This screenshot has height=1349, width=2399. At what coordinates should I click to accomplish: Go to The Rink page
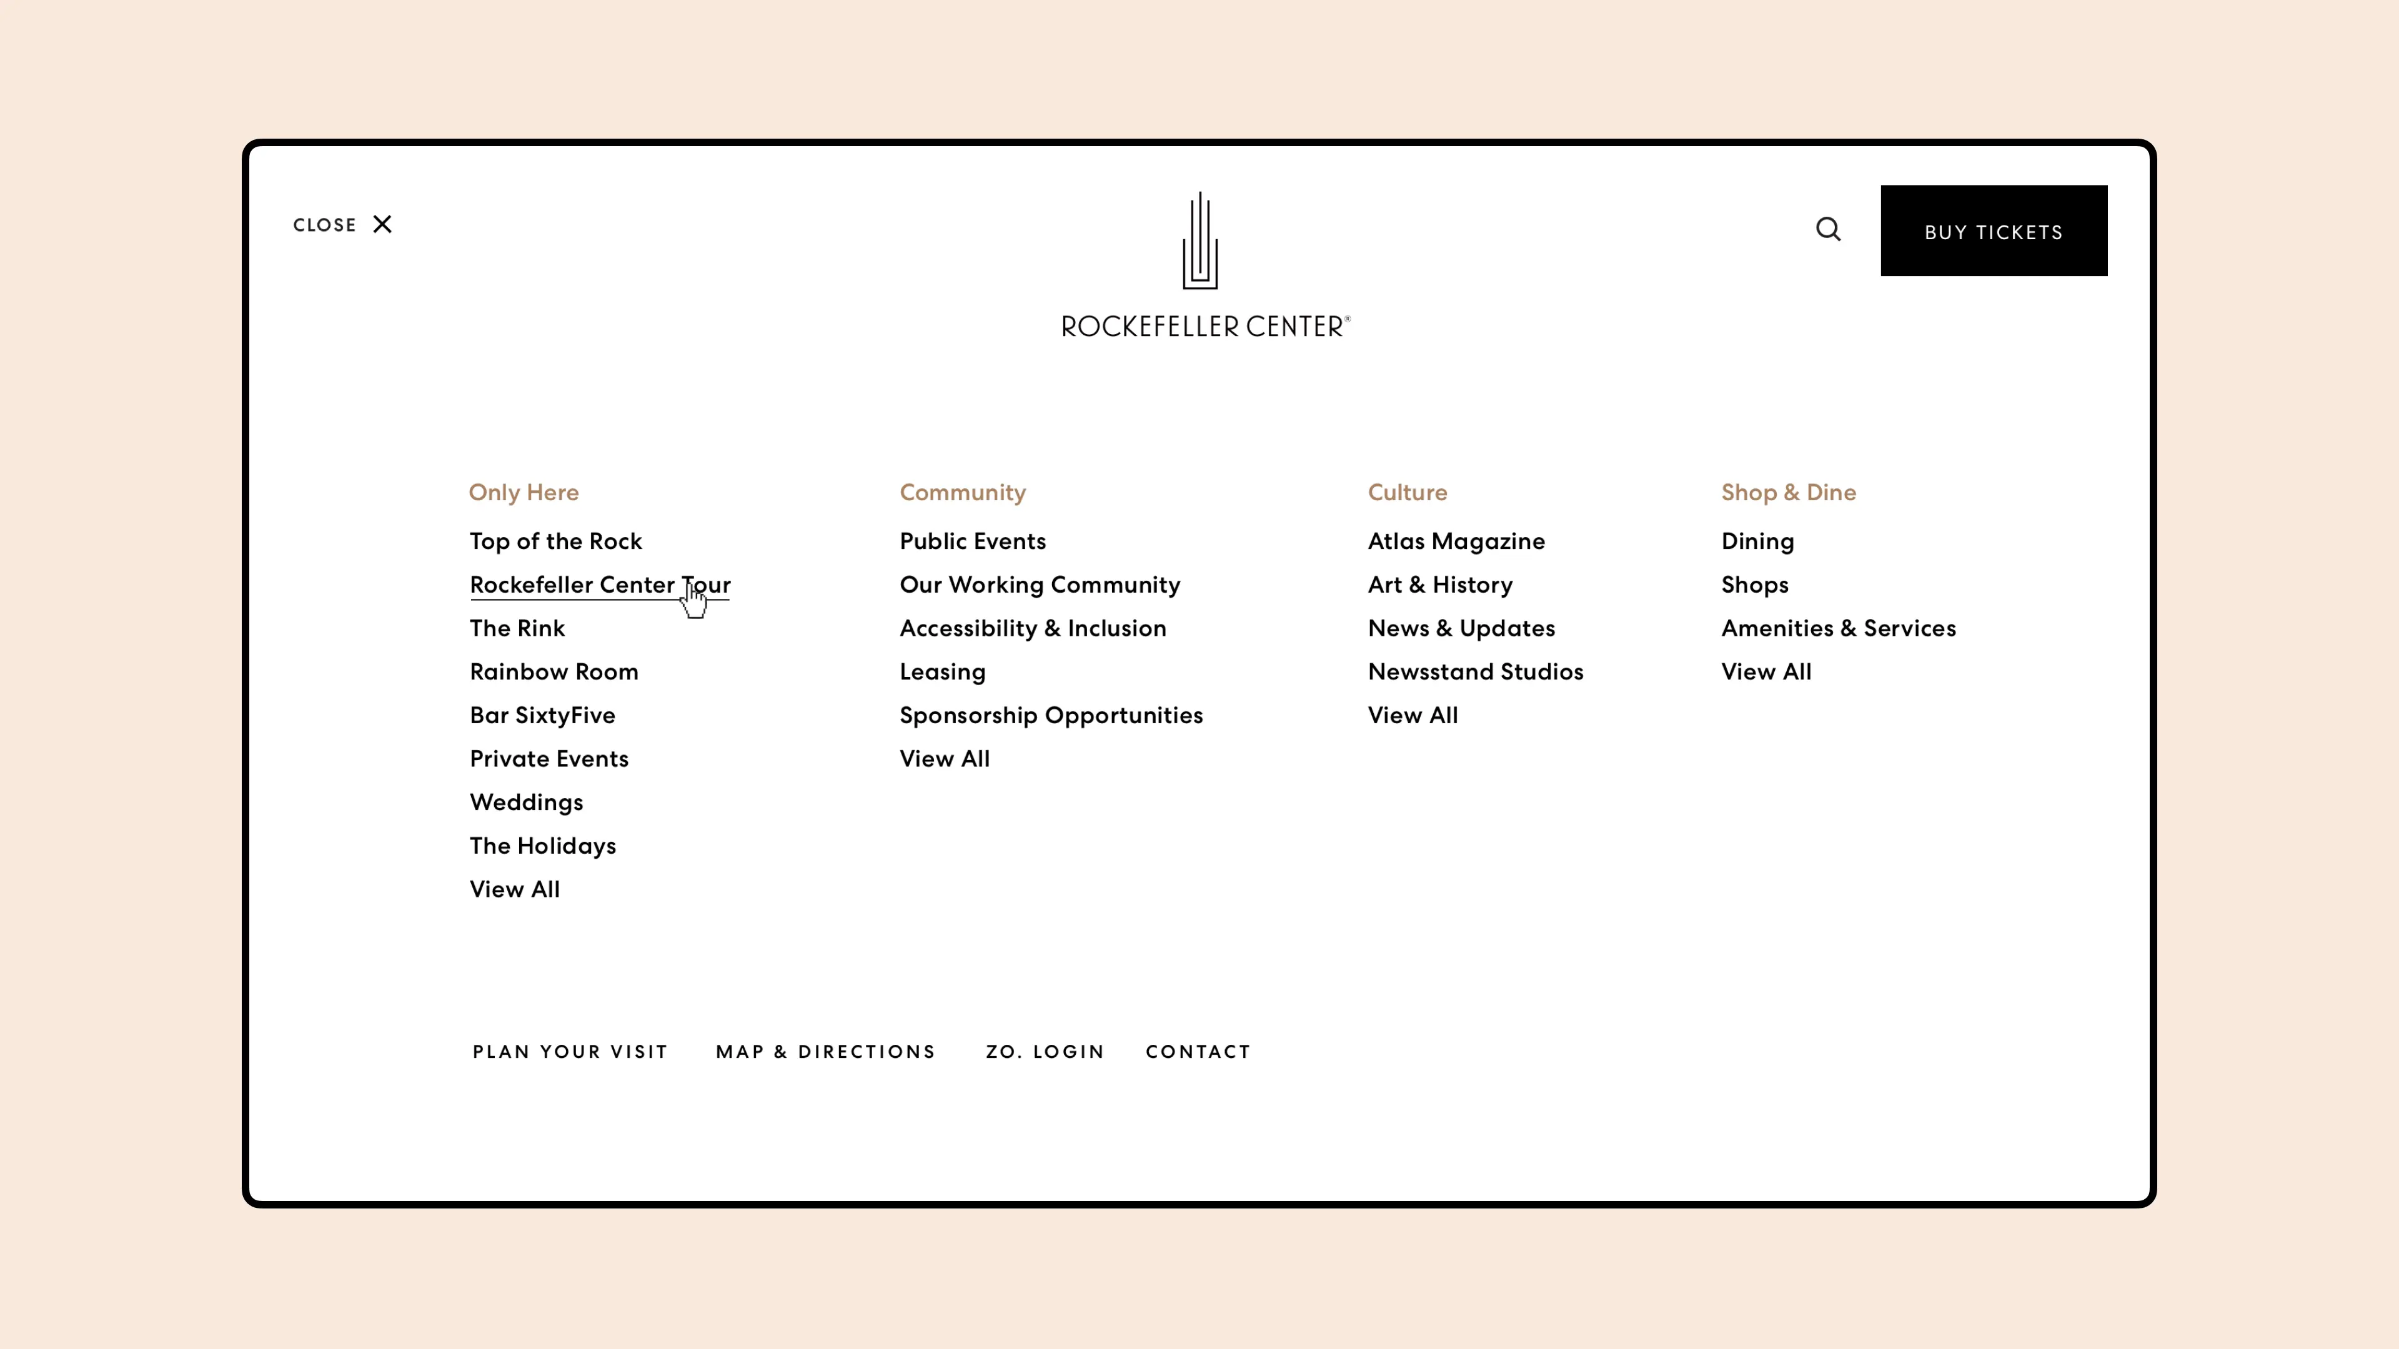[517, 628]
